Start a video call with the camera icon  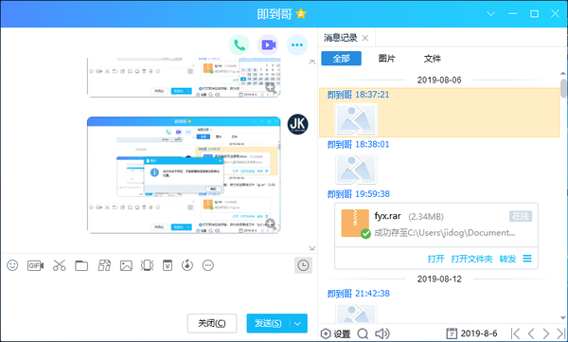point(268,45)
